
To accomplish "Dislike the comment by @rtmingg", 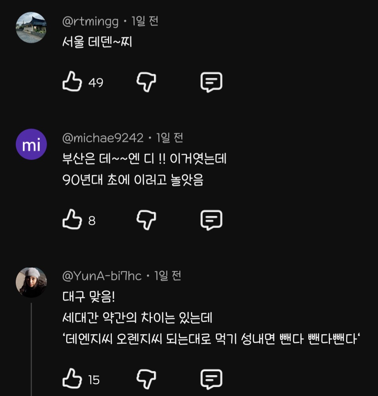I will 146,83.
